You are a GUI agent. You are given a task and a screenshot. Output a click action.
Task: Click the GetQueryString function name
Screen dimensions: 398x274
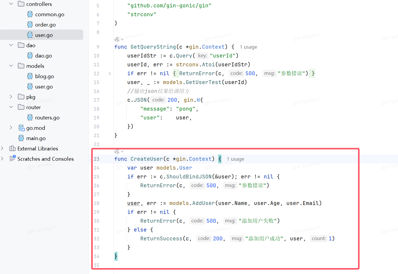tap(153, 47)
